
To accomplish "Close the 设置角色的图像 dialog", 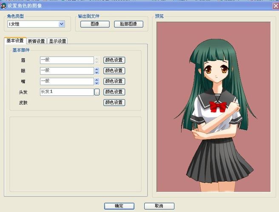I will pos(276,6).
